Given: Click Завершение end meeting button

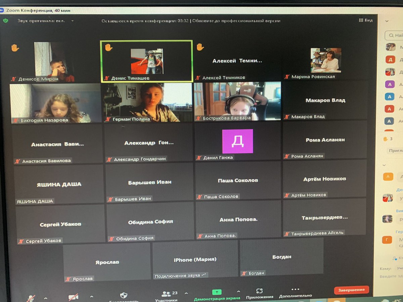Looking at the screenshot, I should pos(351,290).
